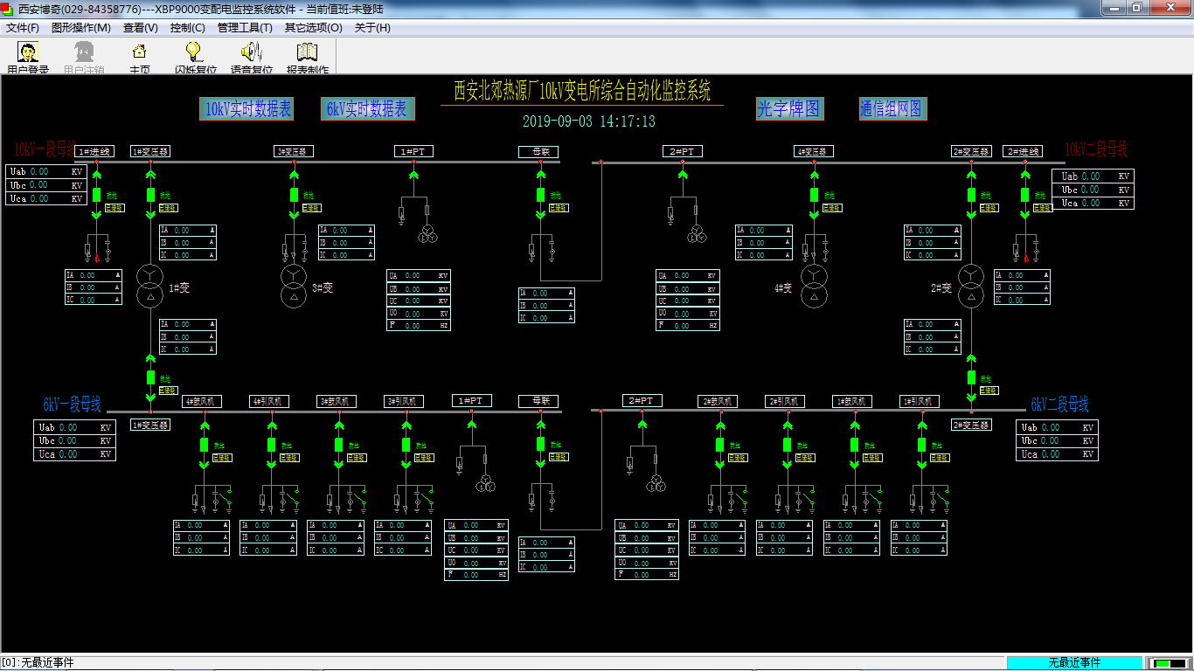Open the 10kV实时数据表 page
Screen dimensions: 1194x671
point(247,109)
